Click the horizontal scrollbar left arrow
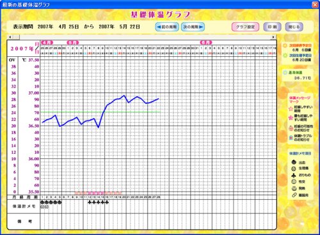Screen dimensions: 320x235 coord(10,37)
